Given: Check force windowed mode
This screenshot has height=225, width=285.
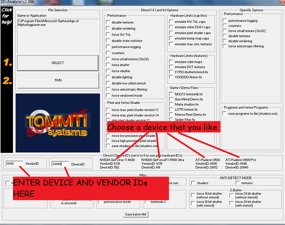Looking at the screenshot, I should click(108, 95).
